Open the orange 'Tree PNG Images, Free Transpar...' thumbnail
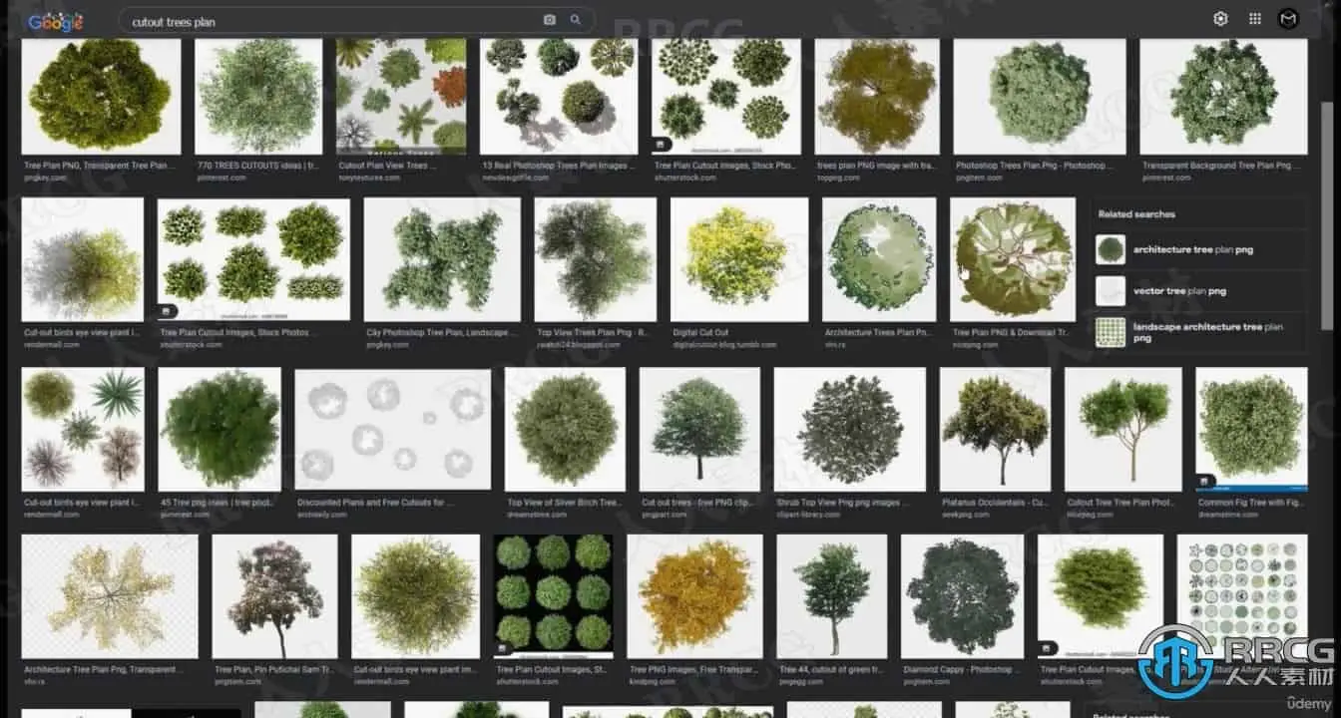1341x718 pixels. (694, 596)
